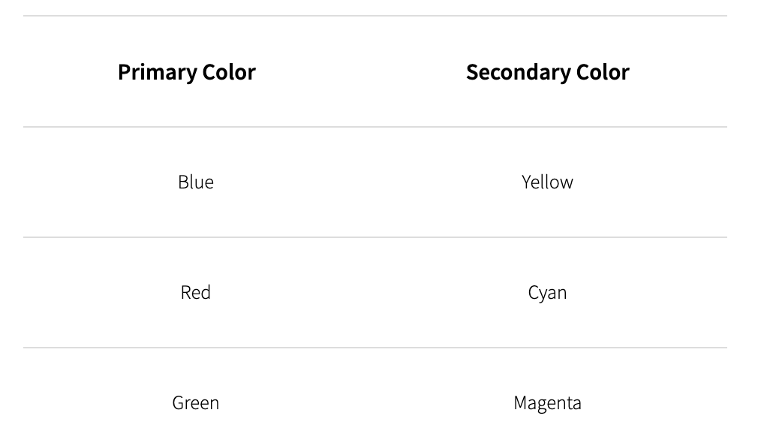Click empty space between the two headers
This screenshot has height=437, width=770.
click(361, 72)
